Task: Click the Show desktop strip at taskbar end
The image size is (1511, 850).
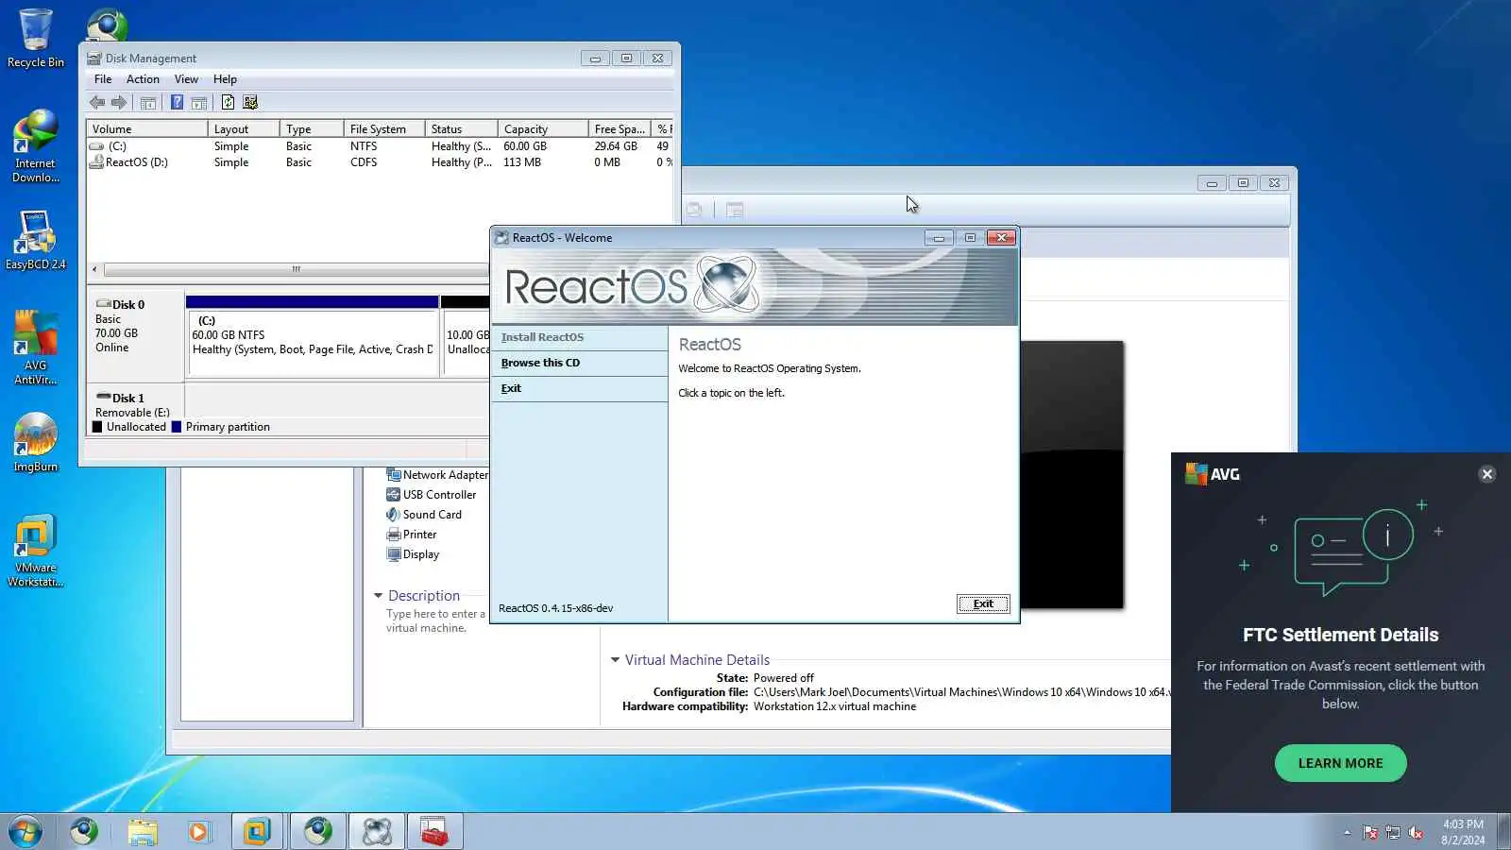Action: pyautogui.click(x=1503, y=831)
